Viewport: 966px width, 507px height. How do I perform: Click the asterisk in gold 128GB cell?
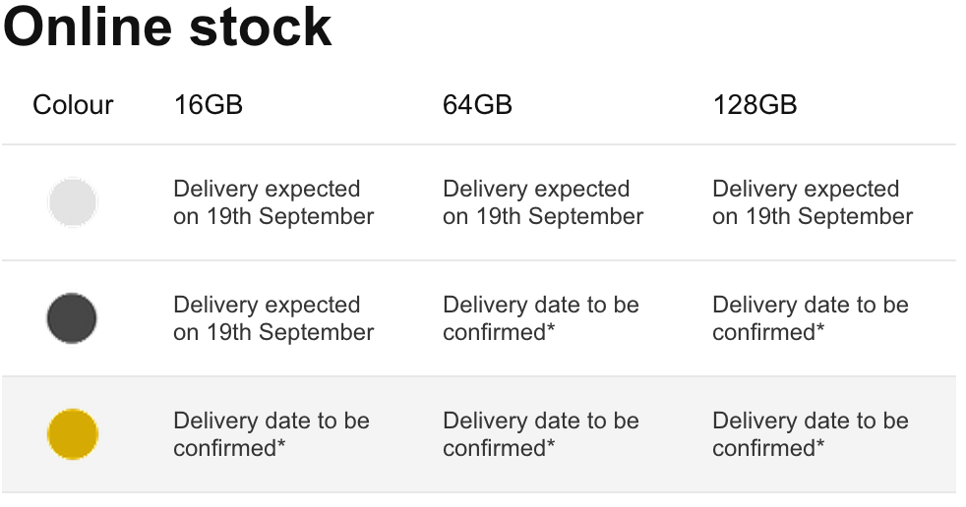click(x=820, y=446)
